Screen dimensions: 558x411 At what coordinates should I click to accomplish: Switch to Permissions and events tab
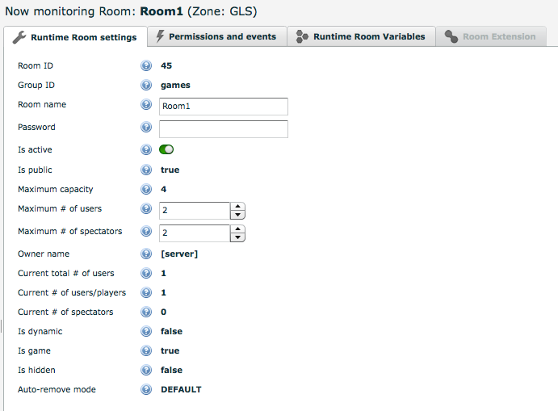click(x=216, y=36)
